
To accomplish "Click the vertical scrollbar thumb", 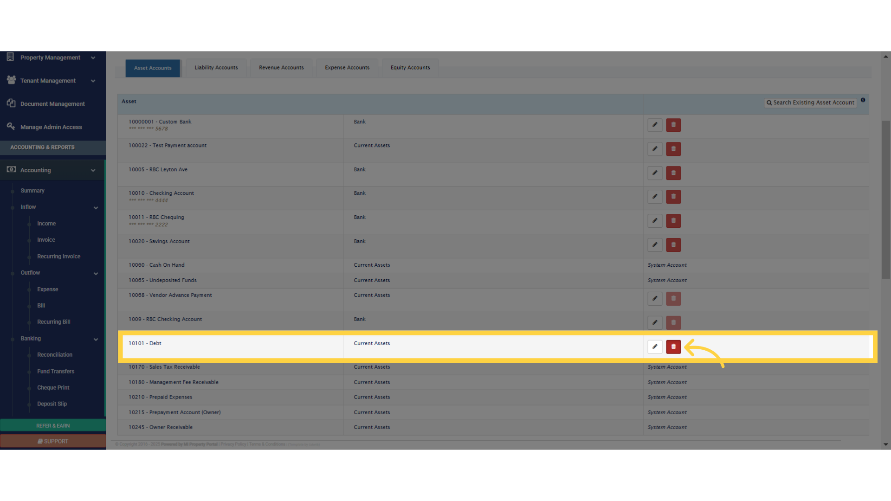I will (x=886, y=200).
